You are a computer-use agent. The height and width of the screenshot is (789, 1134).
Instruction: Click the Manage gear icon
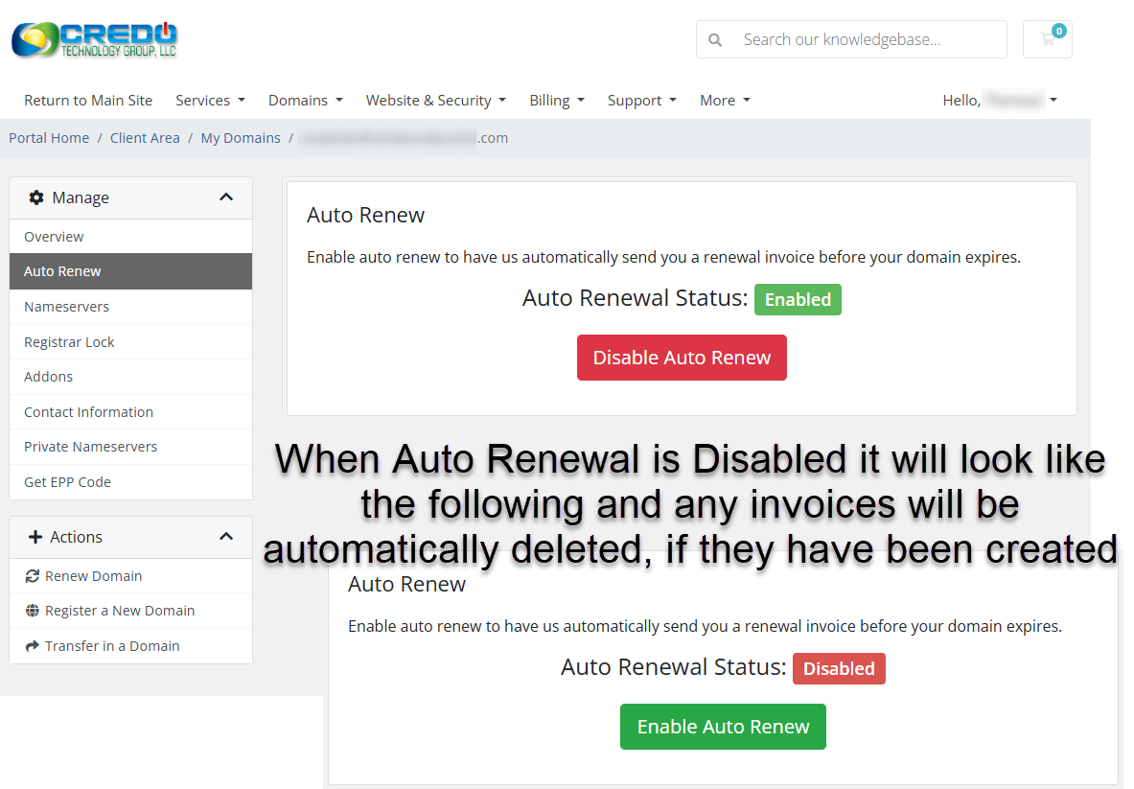click(36, 197)
